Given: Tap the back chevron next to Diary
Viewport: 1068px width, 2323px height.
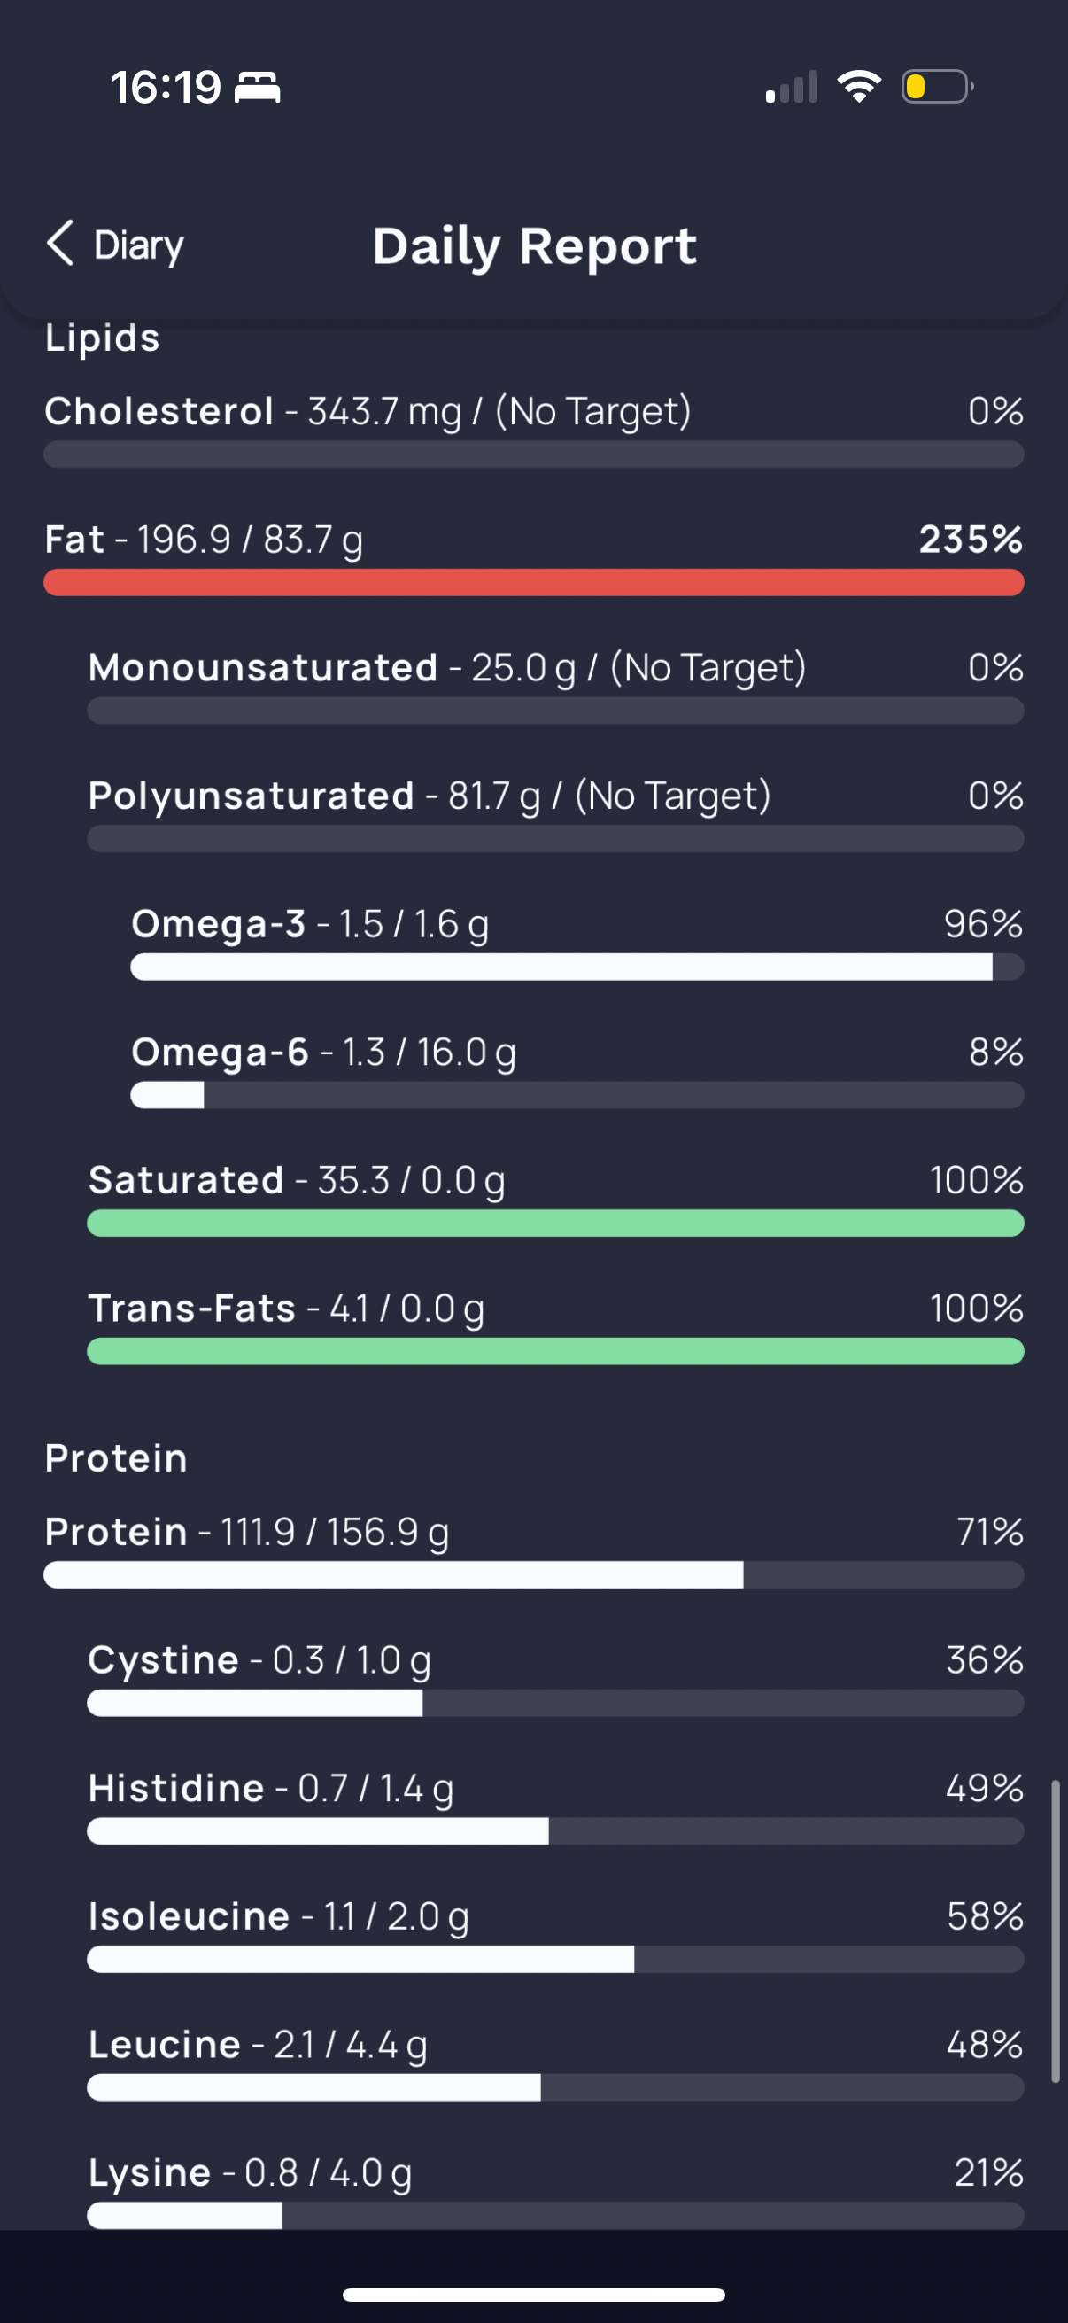Looking at the screenshot, I should pyautogui.click(x=60, y=244).
